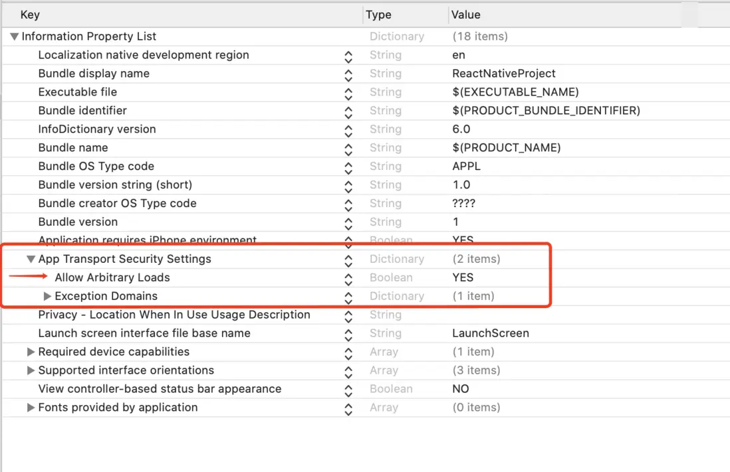Click key stepper for Bundle display name

point(348,74)
